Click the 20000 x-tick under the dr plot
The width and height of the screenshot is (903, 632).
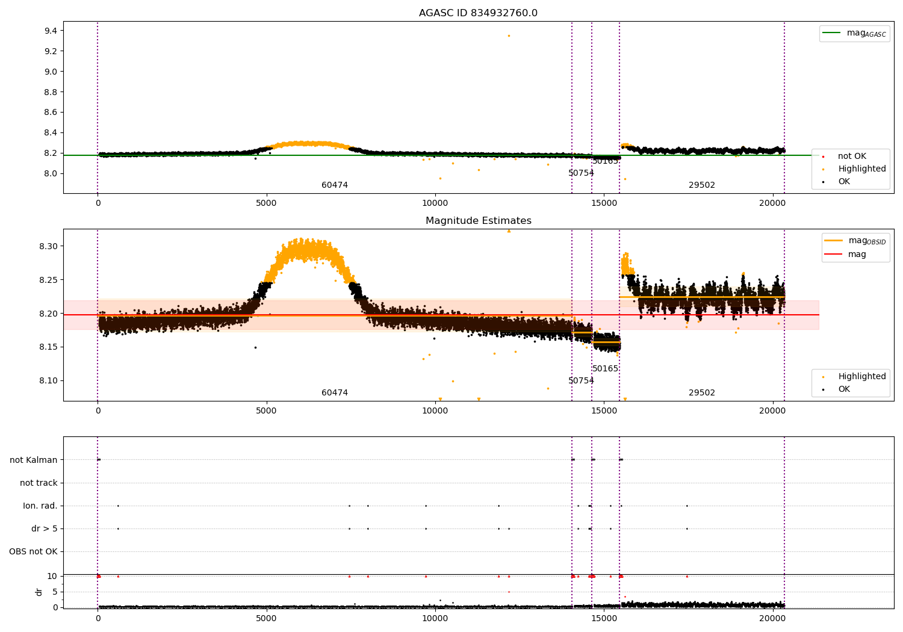coord(772,618)
